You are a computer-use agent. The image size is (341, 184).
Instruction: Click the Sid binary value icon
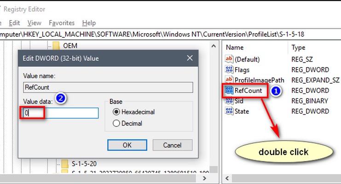pos(229,101)
